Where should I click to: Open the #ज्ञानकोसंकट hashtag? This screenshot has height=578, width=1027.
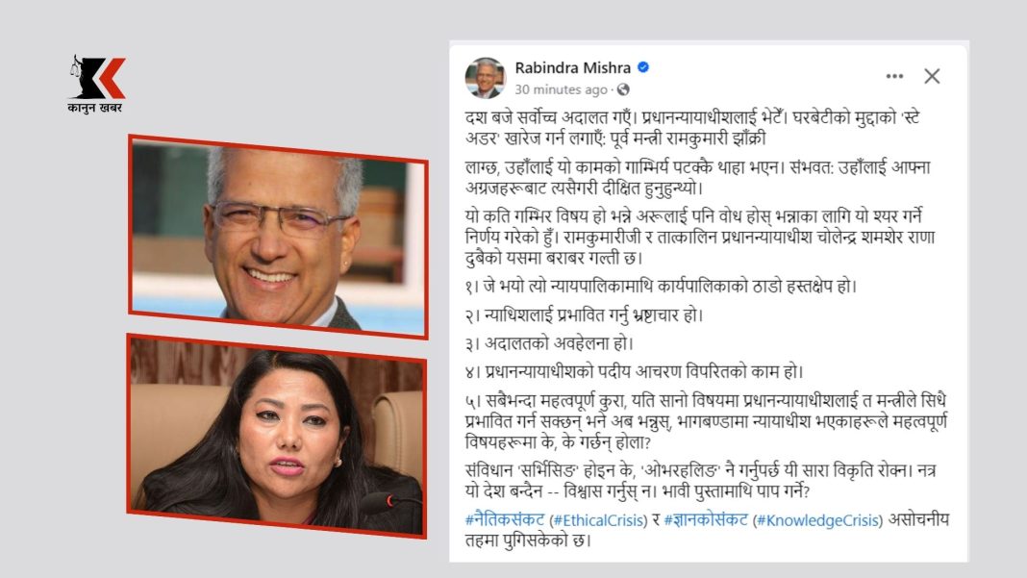[706, 519]
